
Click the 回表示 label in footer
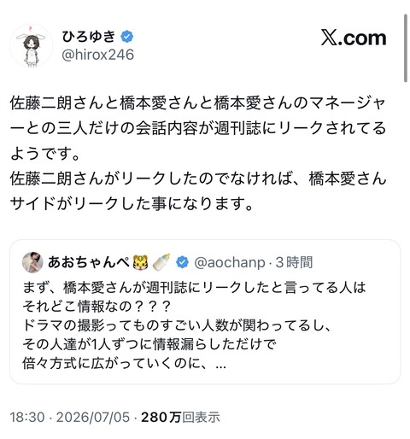click(201, 418)
